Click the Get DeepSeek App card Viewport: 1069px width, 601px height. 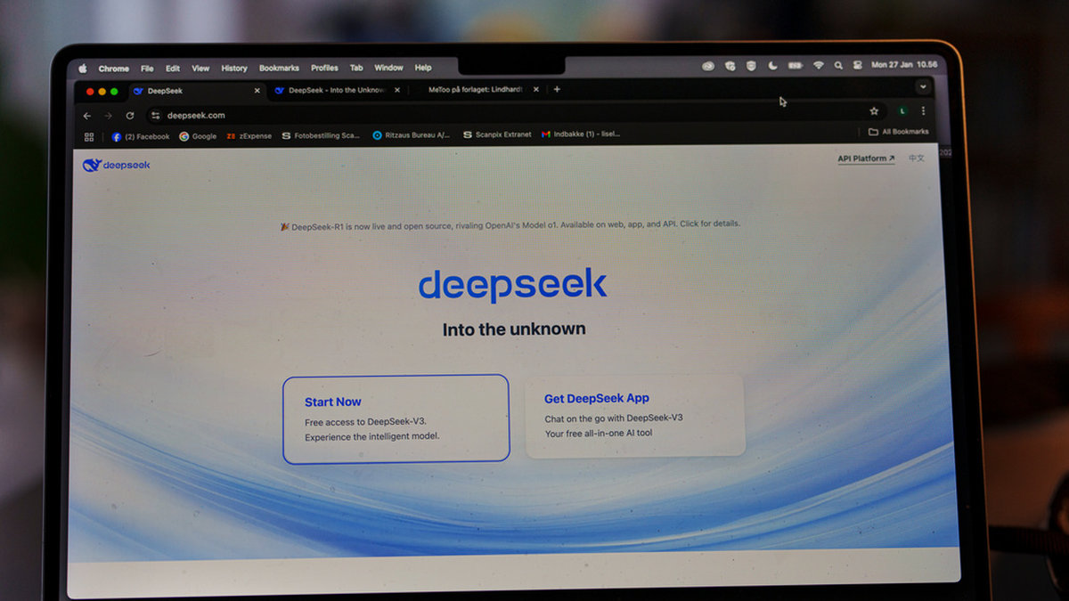pos(635,415)
